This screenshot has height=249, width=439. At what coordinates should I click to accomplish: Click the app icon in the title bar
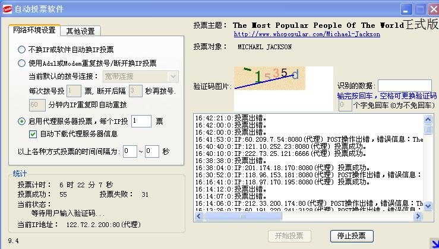click(x=7, y=9)
